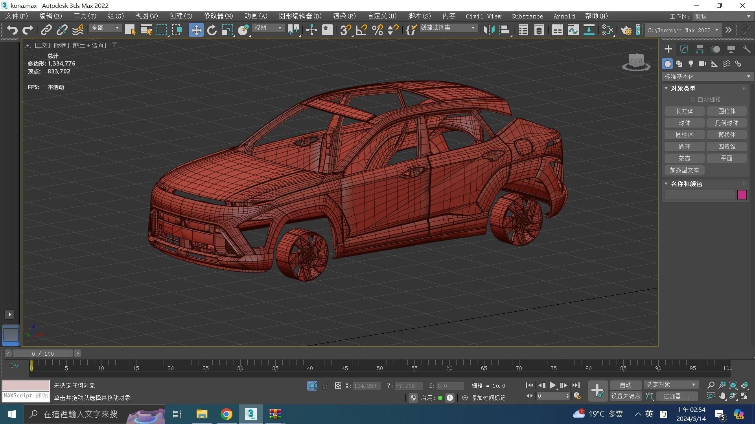Viewport: 755px width, 424px height.
Task: Toggle the selection lock icon
Action: click(325, 386)
